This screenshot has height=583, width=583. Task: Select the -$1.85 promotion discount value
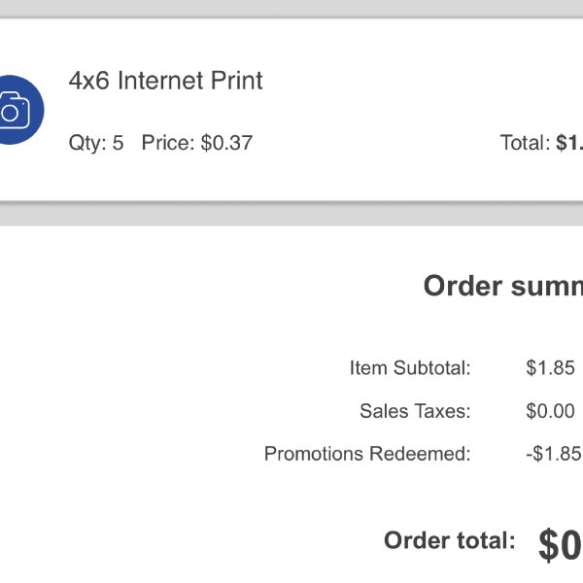[x=554, y=454]
